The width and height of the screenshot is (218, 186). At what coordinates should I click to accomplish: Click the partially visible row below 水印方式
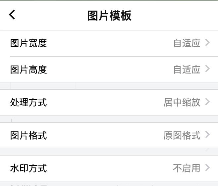[x=109, y=184]
